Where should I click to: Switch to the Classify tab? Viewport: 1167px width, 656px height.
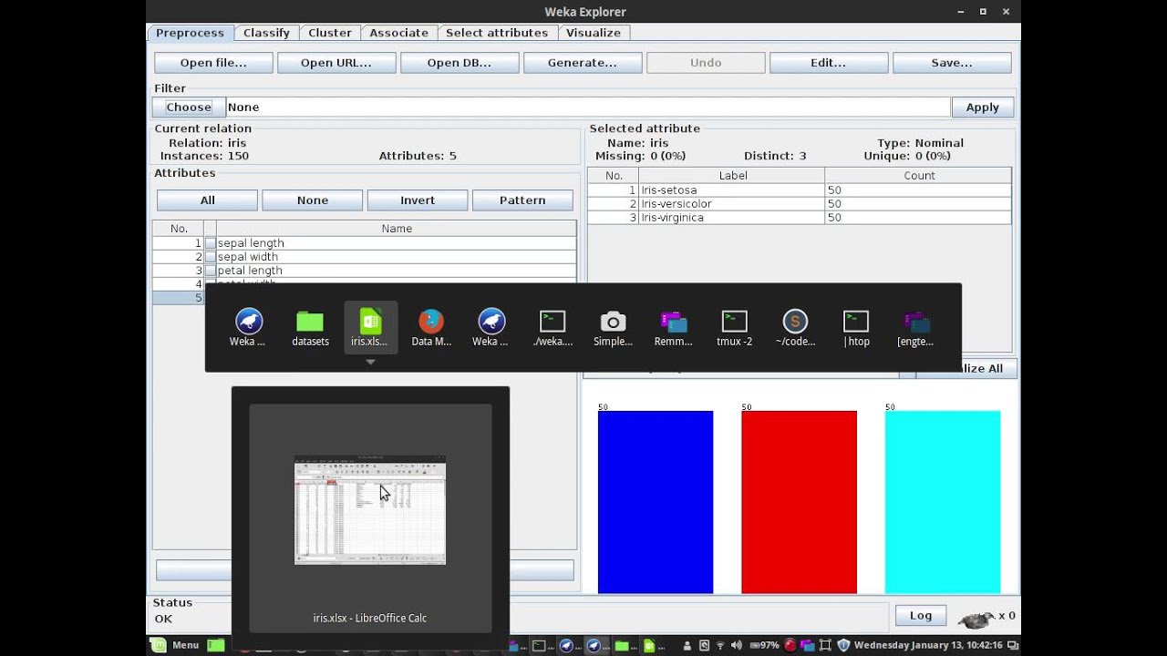point(266,33)
